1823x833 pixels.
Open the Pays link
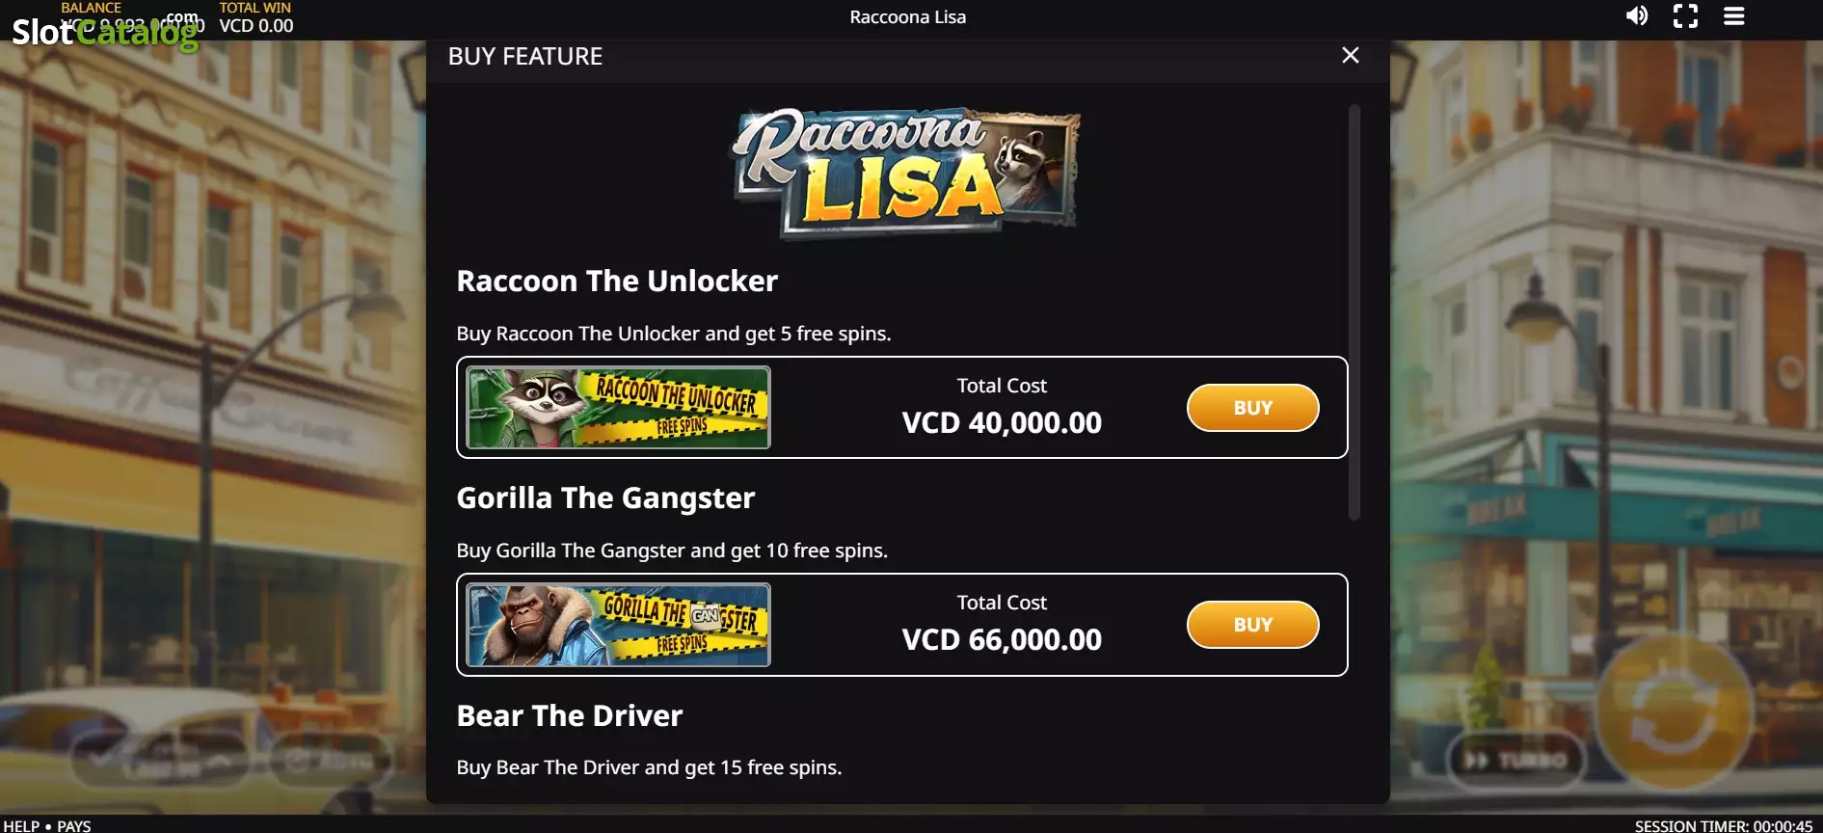[74, 825]
